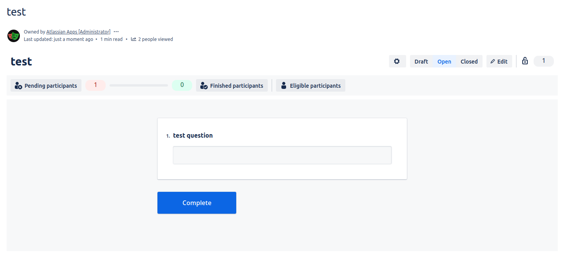
Task: Switch survey status to Closed
Action: [x=469, y=62]
